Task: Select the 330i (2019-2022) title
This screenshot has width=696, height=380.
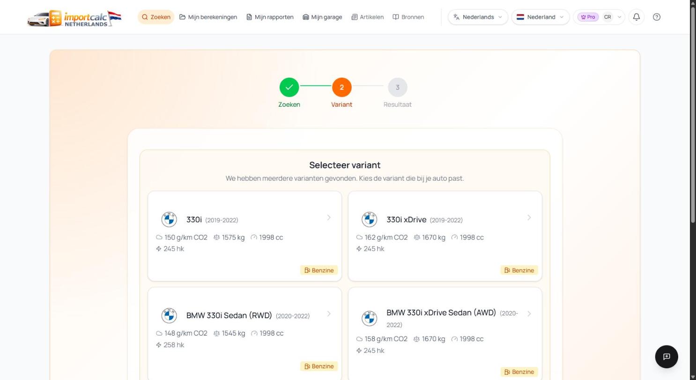Action: [212, 219]
